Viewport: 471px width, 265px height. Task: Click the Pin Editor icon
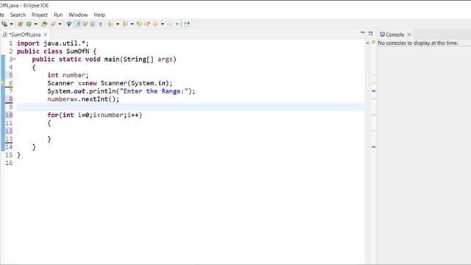pos(187,24)
